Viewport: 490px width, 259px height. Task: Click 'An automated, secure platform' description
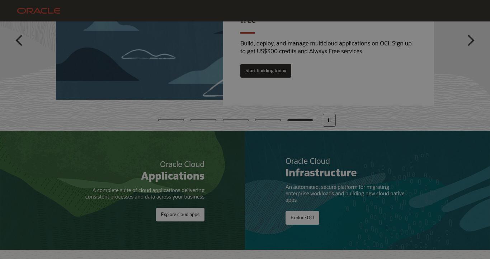[x=345, y=194]
